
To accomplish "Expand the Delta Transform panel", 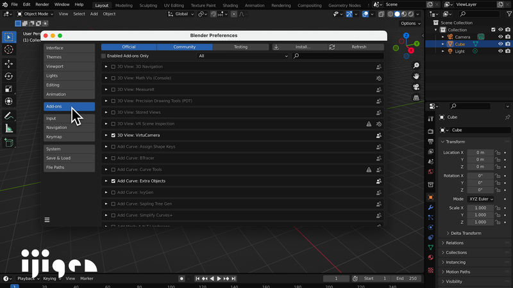I will [466, 233].
